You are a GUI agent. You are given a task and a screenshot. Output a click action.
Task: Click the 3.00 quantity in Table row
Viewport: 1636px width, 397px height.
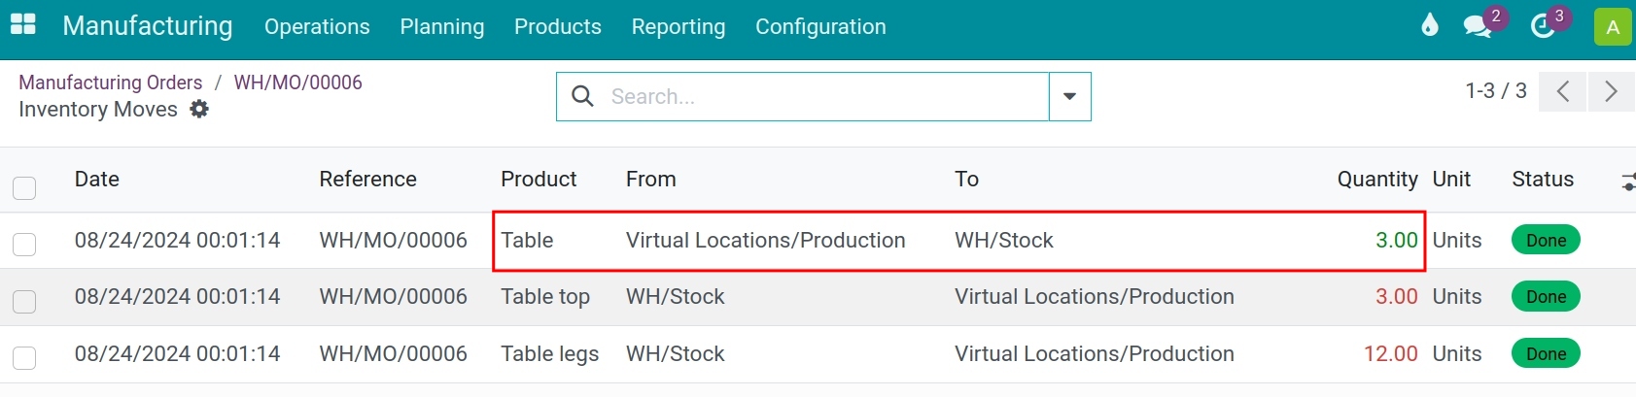click(1397, 240)
